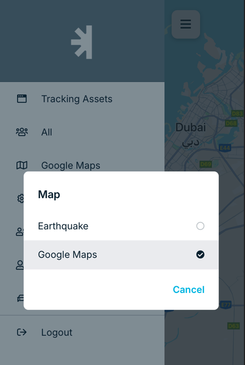
Task: Open the hamburger menu button
Action: [186, 24]
